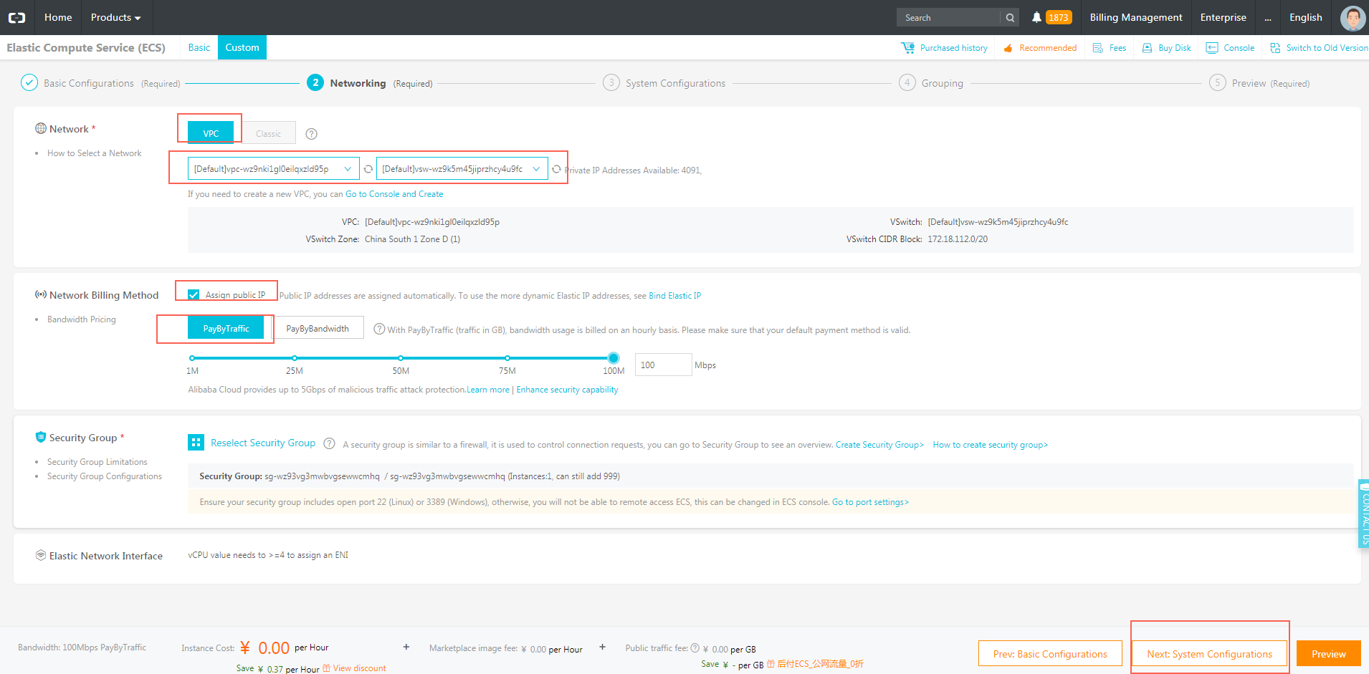
Task: Open Security Group Configurations link
Action: 105,476
